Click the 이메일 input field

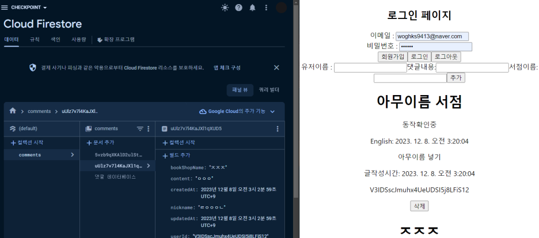432,36
